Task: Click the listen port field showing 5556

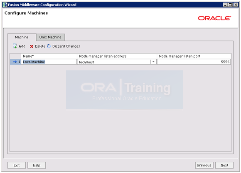Action: coord(194,62)
